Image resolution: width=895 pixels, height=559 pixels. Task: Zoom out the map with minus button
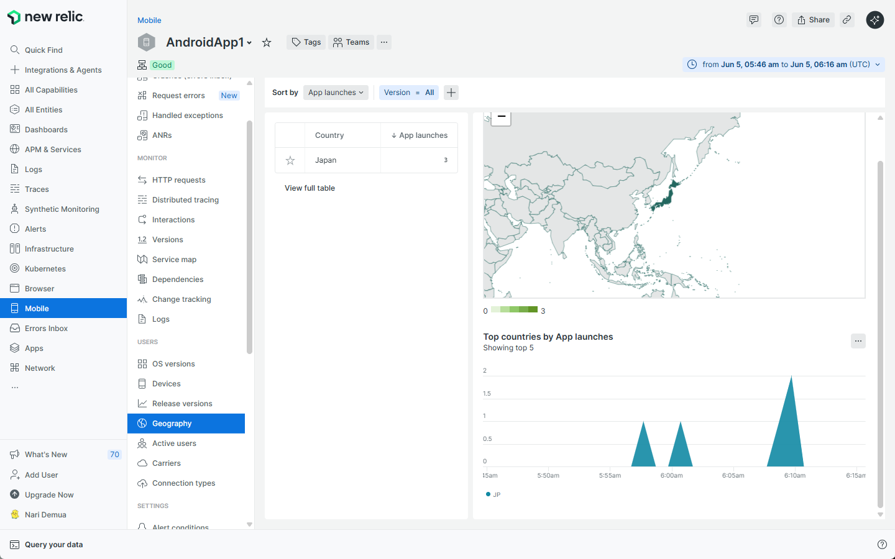[x=502, y=117]
